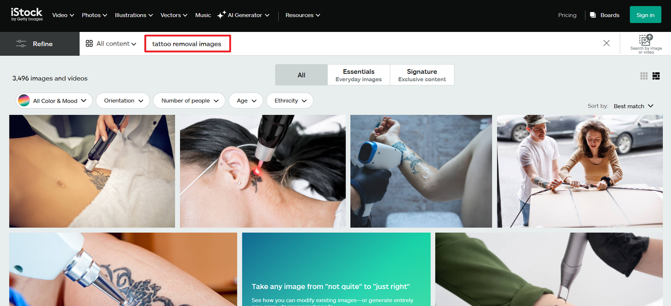Click the Refine sliders icon

tap(21, 44)
